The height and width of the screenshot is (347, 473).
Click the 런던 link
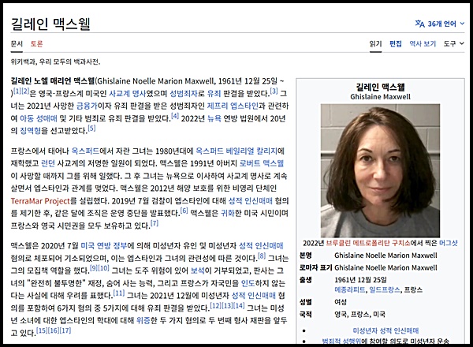pyautogui.click(x=47, y=163)
